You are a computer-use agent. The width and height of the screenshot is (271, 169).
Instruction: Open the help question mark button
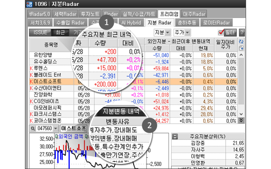[242, 32]
